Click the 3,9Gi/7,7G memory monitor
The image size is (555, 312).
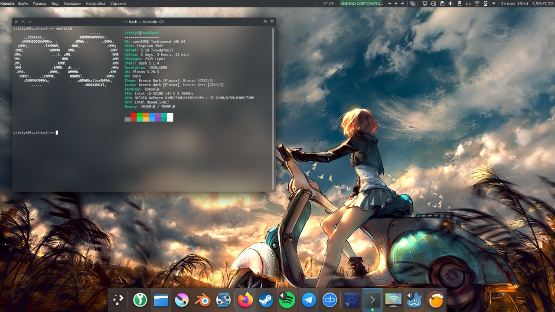pos(543,3)
